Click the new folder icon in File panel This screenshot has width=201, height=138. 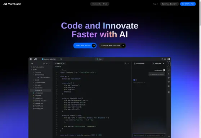coord(46,64)
